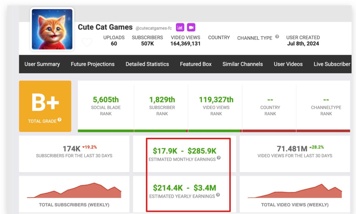Image resolution: width=356 pixels, height=214 pixels.
Task: Click help icon for Estimated Monthly Earnings
Action: (219, 158)
